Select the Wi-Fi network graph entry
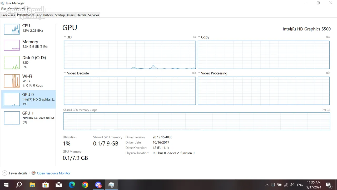This screenshot has height=190, width=337. [x=28, y=81]
